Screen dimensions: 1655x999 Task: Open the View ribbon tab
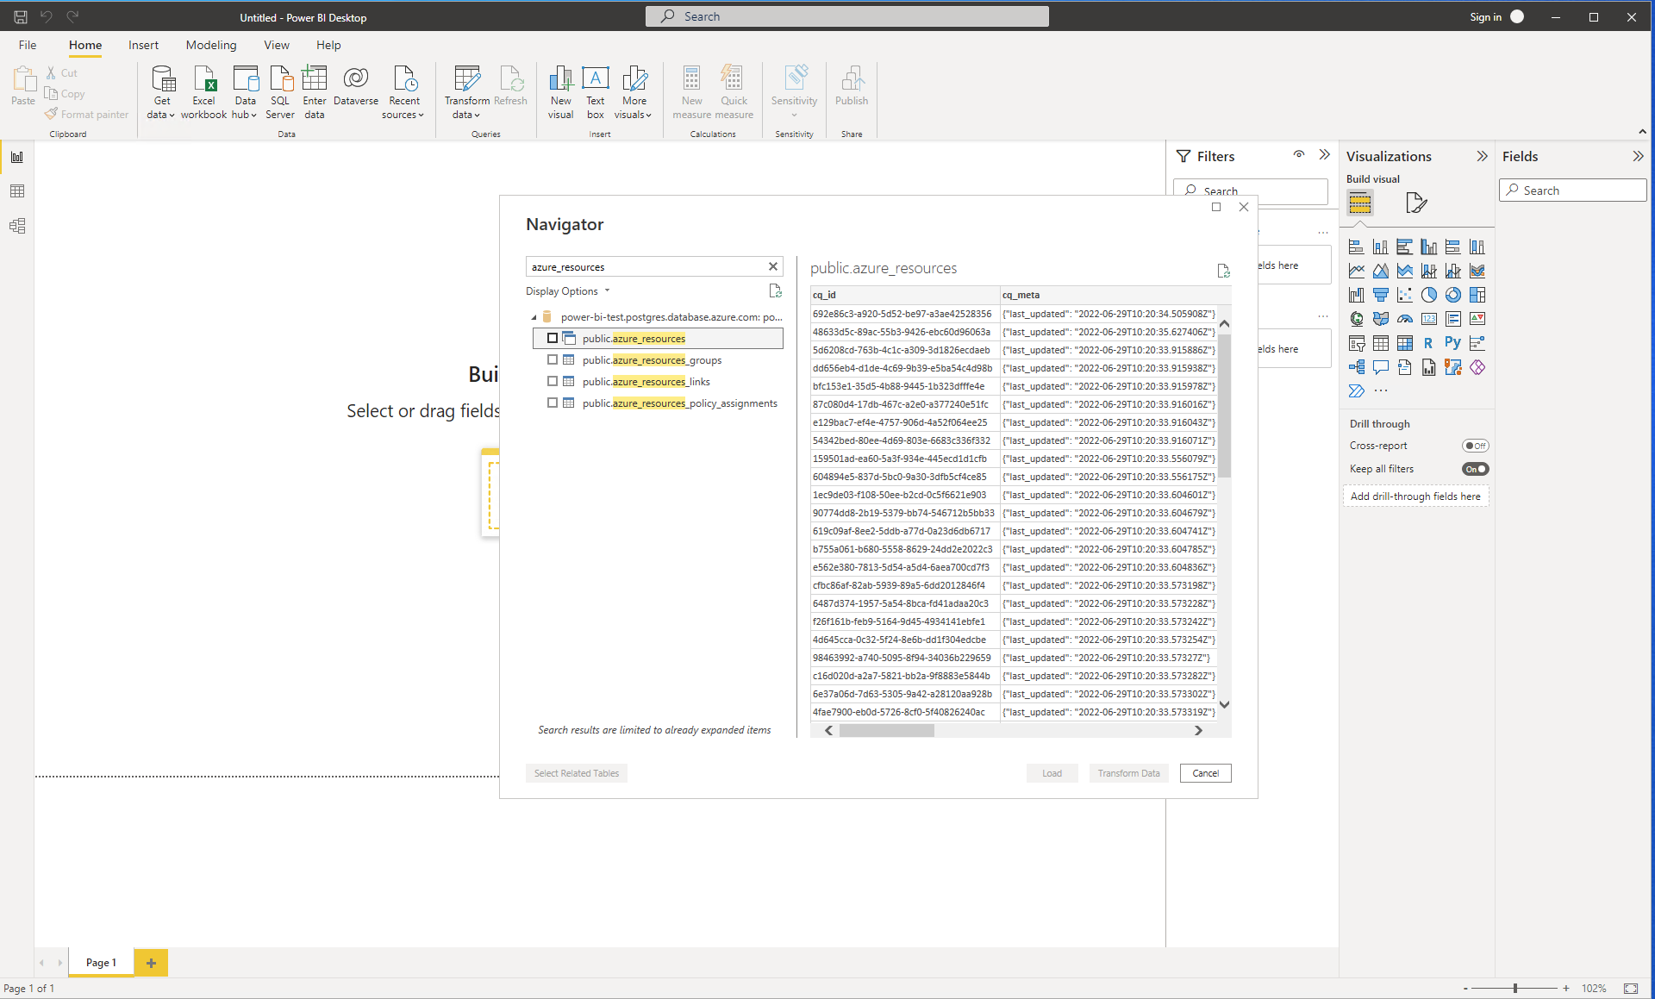(276, 45)
